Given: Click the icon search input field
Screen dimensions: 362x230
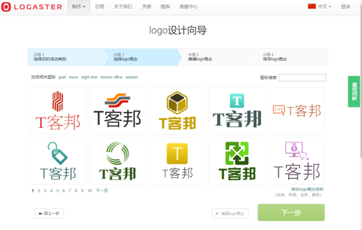Looking at the screenshot, I should pyautogui.click(x=302, y=78).
